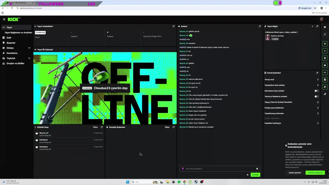The height and width of the screenshot is (185, 329).
Task: Click the Turkish language tag
Action: point(275,39)
